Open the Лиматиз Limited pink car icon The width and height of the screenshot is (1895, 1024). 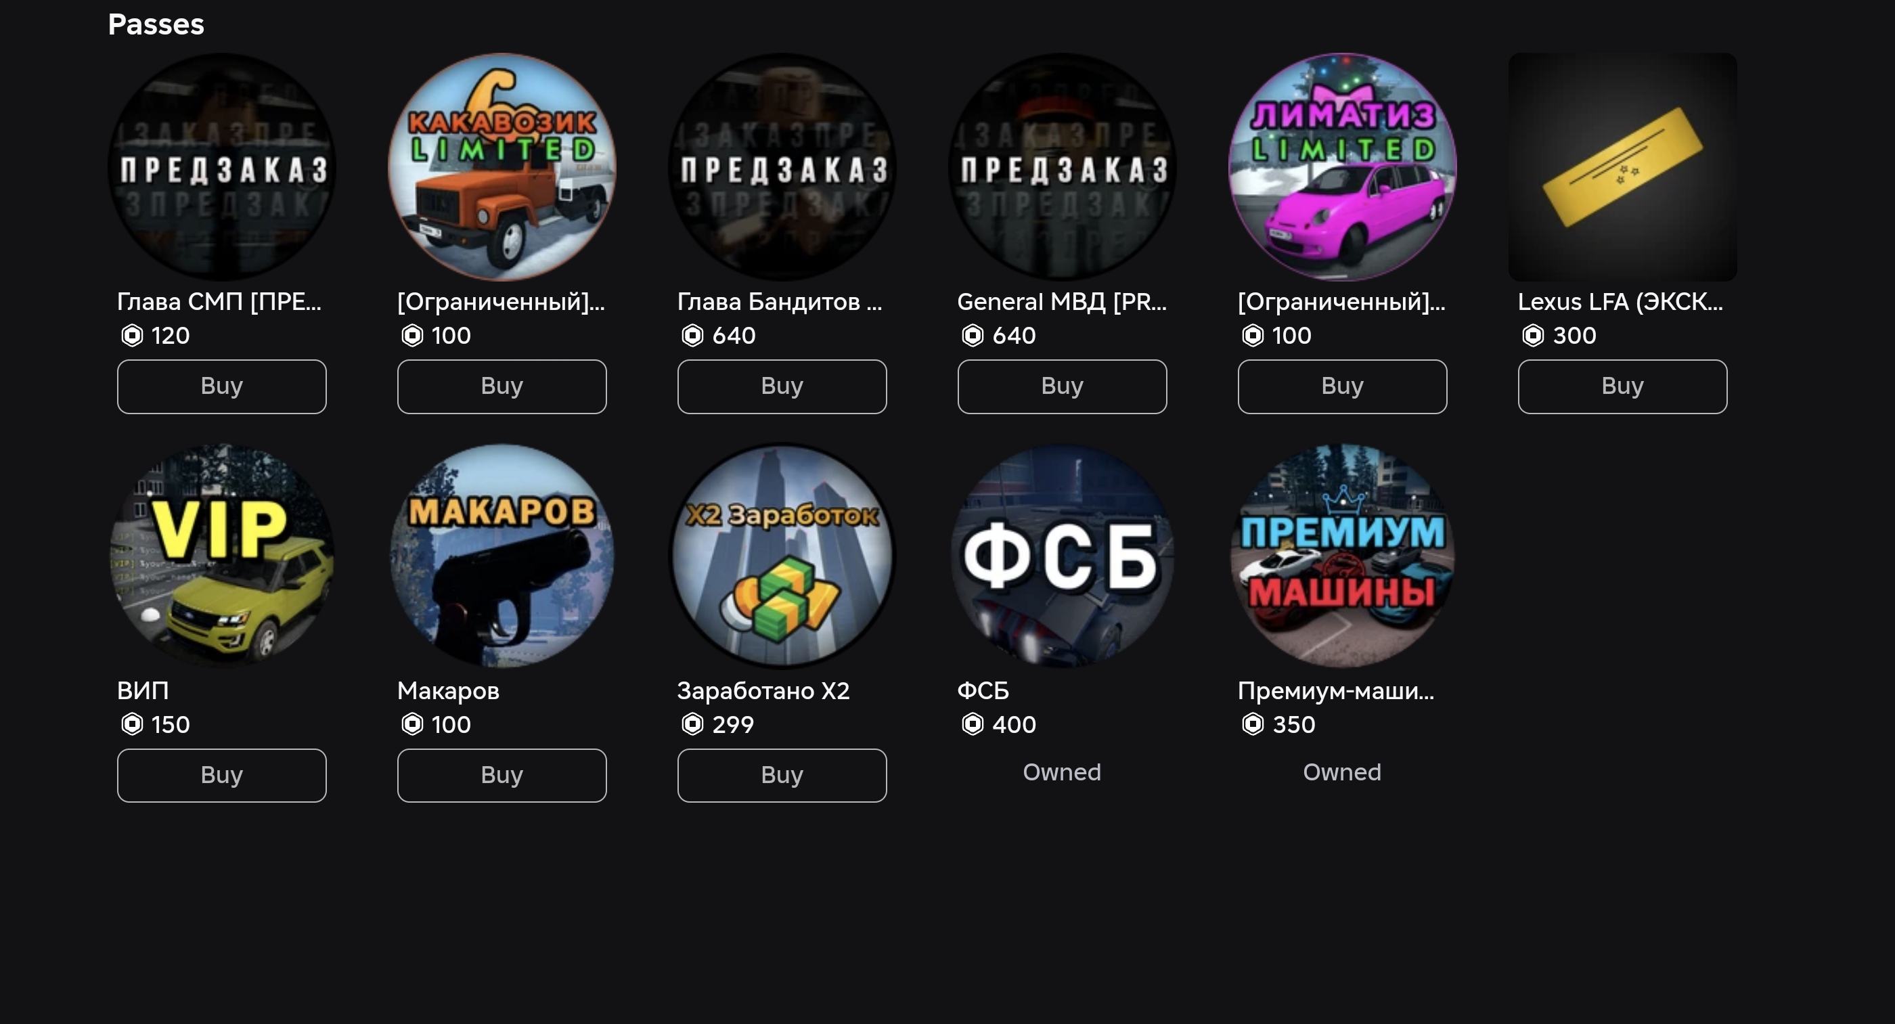coord(1343,167)
